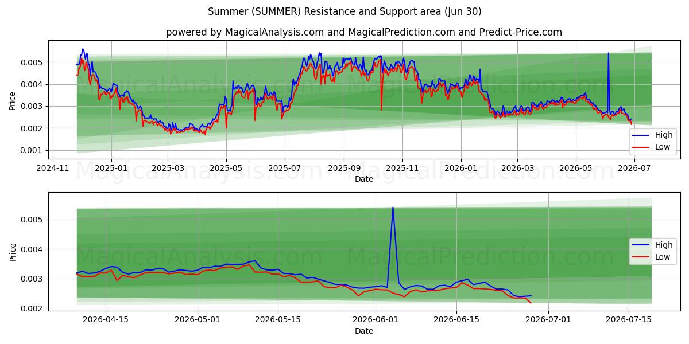The image size is (689, 344).
Task: Click the '2025-11' x-axis label on the top chart
Action: click(402, 168)
